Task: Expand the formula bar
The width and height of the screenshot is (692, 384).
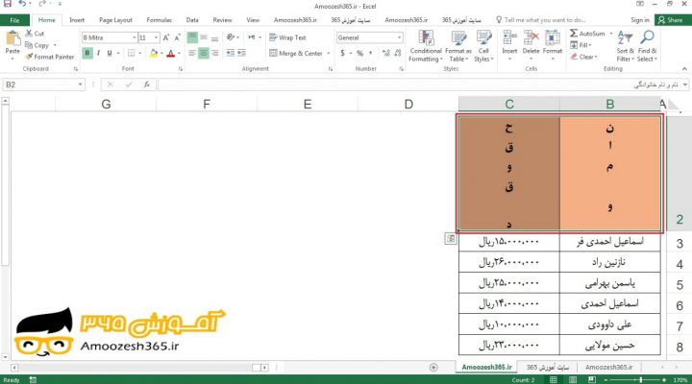Action: 685,84
